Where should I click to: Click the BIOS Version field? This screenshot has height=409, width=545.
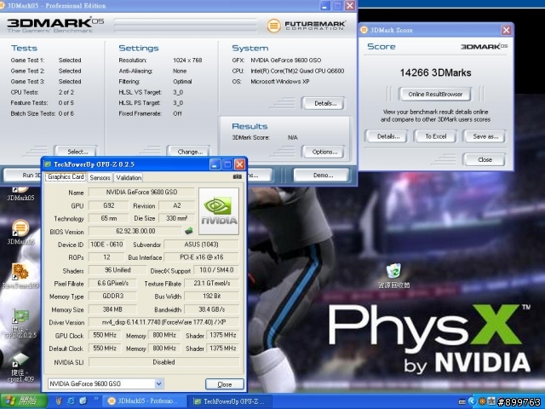pos(135,231)
